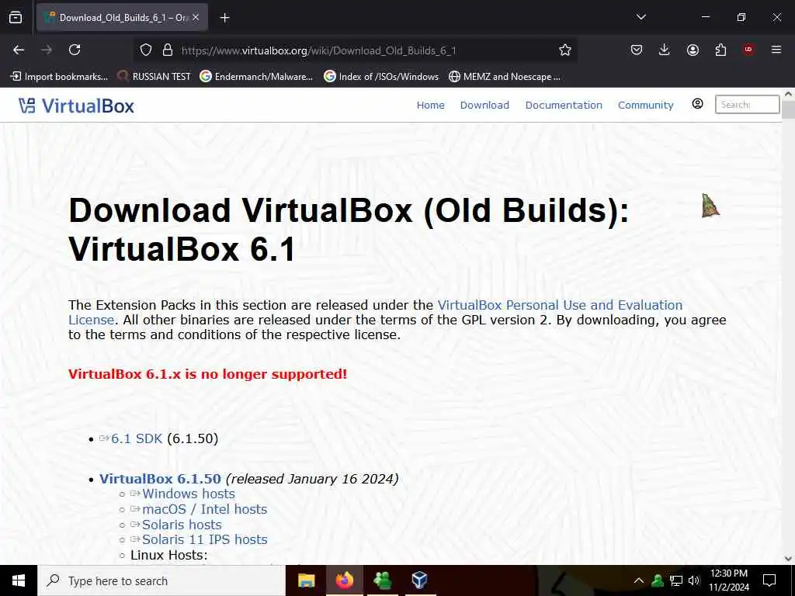Click the Firefox taskbar icon
This screenshot has width=795, height=596.
[344, 580]
